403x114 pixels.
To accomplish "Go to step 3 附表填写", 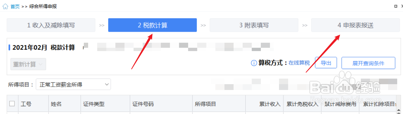I will click(x=254, y=25).
